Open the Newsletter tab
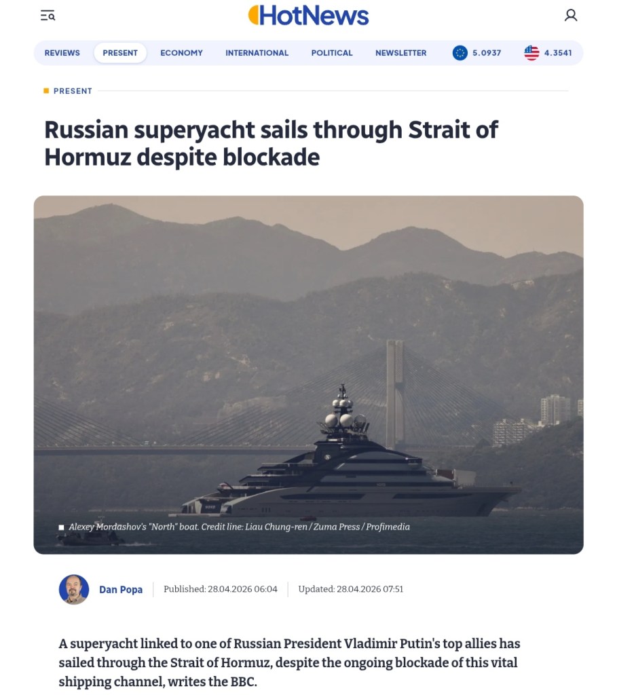Image resolution: width=617 pixels, height=695 pixels. 400,53
